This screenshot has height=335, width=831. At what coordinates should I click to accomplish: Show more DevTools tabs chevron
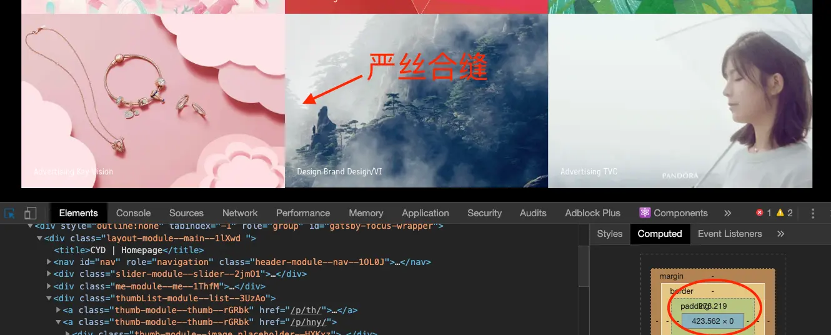tap(728, 213)
